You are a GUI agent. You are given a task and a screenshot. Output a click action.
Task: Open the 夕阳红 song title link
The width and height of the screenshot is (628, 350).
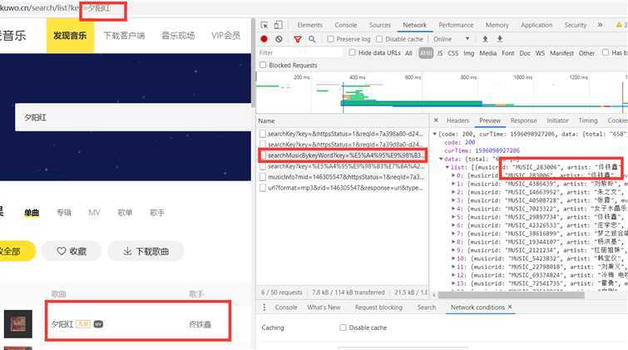(62, 324)
